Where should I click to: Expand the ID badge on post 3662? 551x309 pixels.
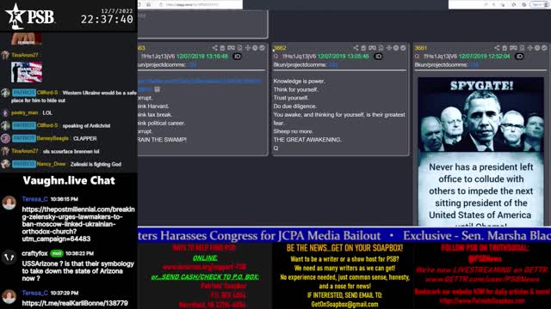[x=379, y=56]
